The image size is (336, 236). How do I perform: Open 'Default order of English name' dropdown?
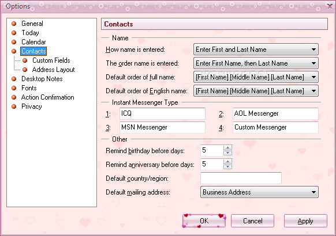coord(256,91)
